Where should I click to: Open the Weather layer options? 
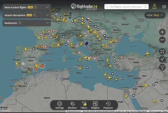tap(72, 105)
